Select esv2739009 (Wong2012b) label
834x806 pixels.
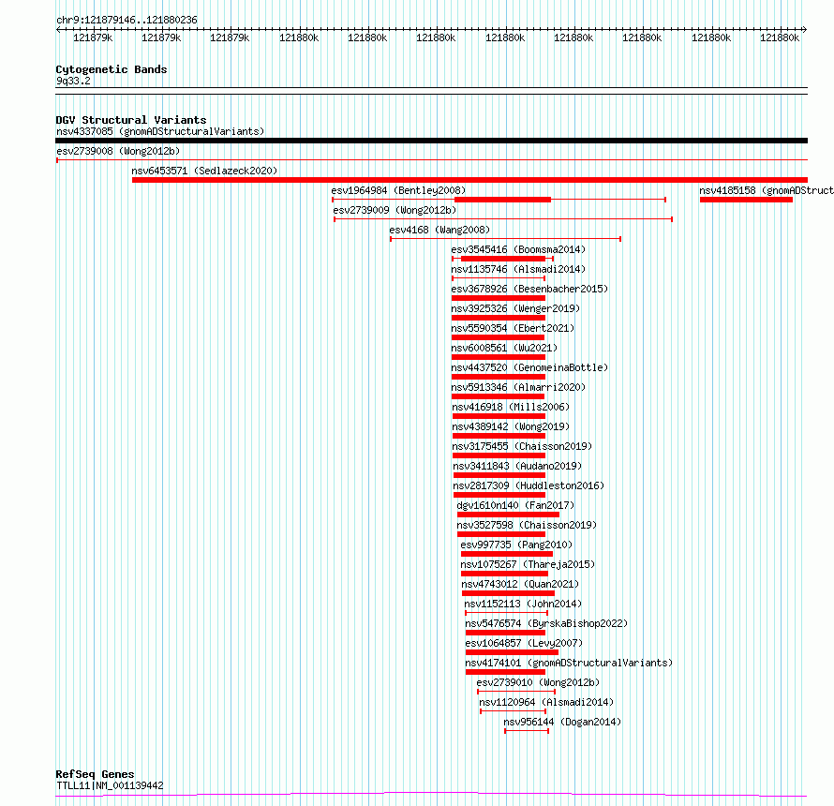(395, 210)
